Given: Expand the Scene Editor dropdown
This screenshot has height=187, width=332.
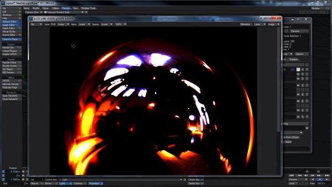Looking at the screenshot, I should [11, 35].
